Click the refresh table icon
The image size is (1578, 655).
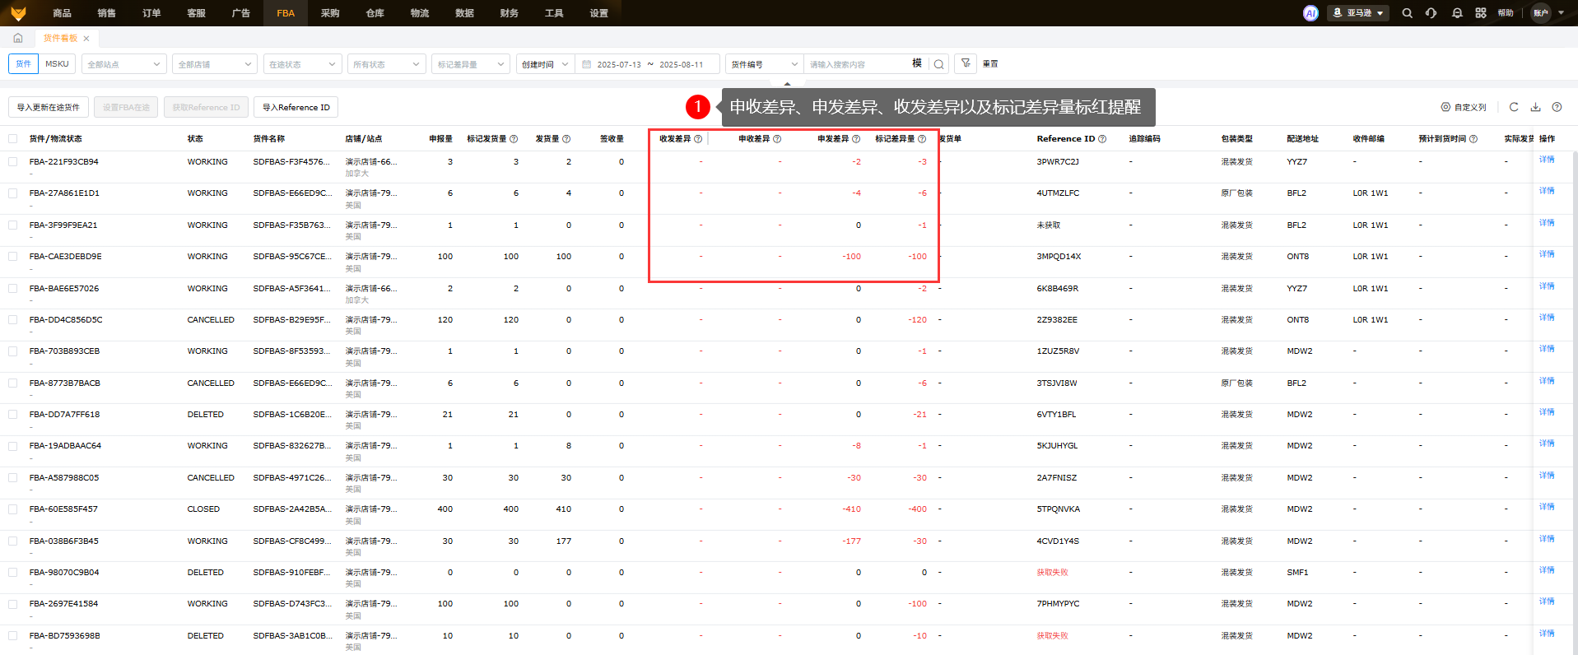click(1514, 107)
